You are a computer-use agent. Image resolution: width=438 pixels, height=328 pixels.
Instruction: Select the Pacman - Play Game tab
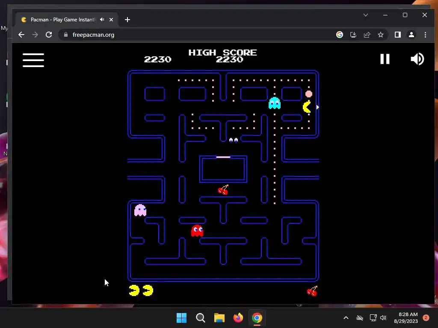click(67, 20)
